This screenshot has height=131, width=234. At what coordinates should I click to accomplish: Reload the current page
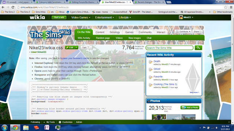tap(13, 7)
